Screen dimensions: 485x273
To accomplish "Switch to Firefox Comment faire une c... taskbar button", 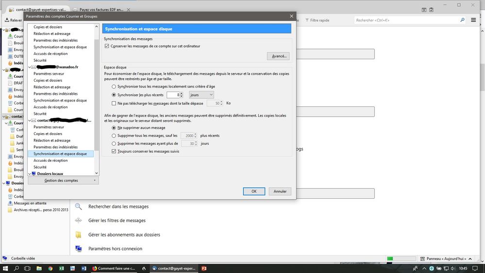I will click(x=114, y=268).
